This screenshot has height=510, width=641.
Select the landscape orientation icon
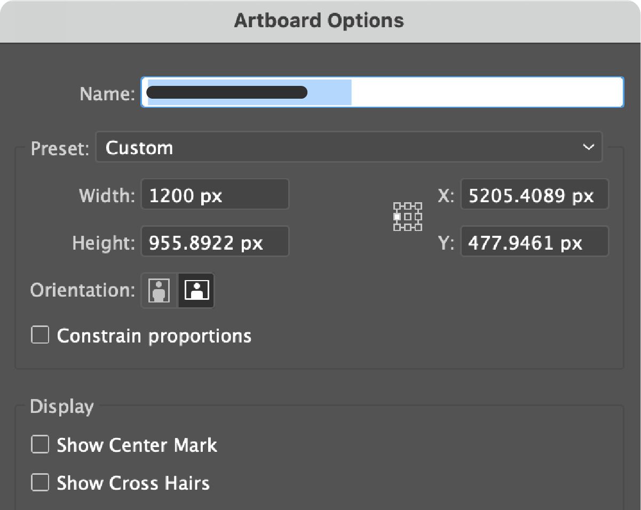click(x=195, y=290)
